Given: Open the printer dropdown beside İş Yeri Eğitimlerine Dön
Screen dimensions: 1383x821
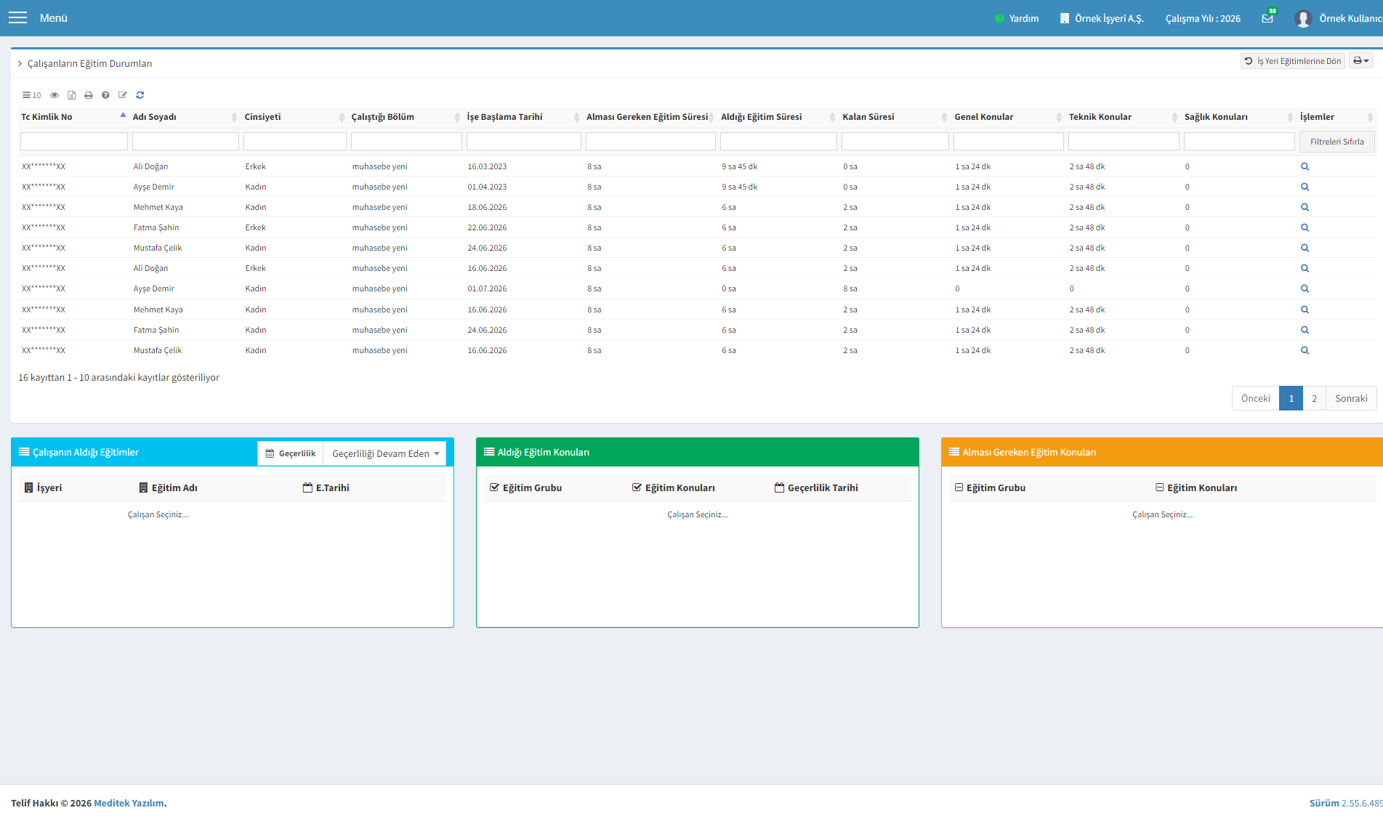Looking at the screenshot, I should (x=1361, y=61).
